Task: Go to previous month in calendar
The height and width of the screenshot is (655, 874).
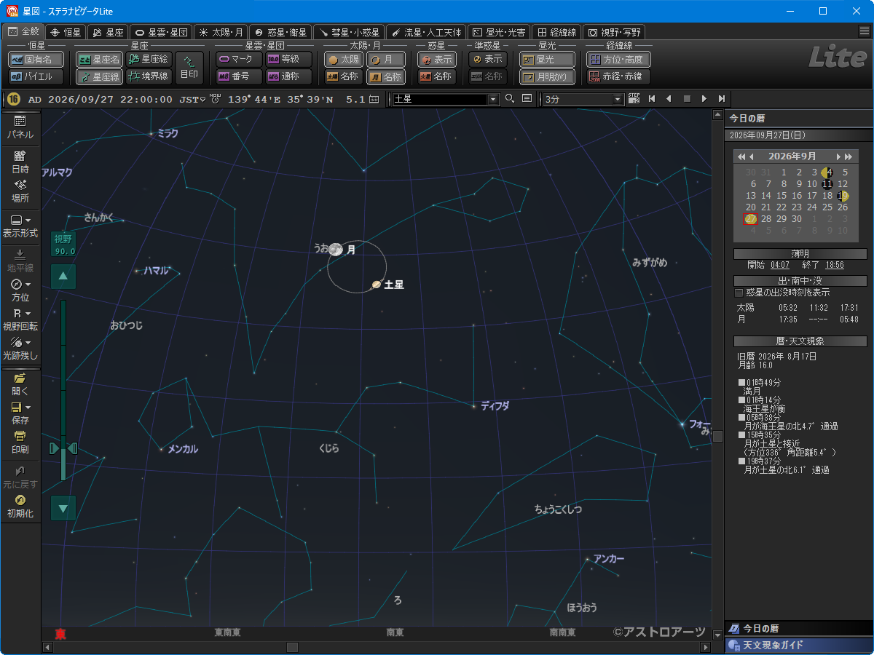Action: [x=752, y=156]
